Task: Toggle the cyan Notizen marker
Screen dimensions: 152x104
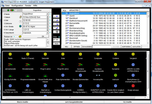Action: pyautogui.click(x=14, y=37)
